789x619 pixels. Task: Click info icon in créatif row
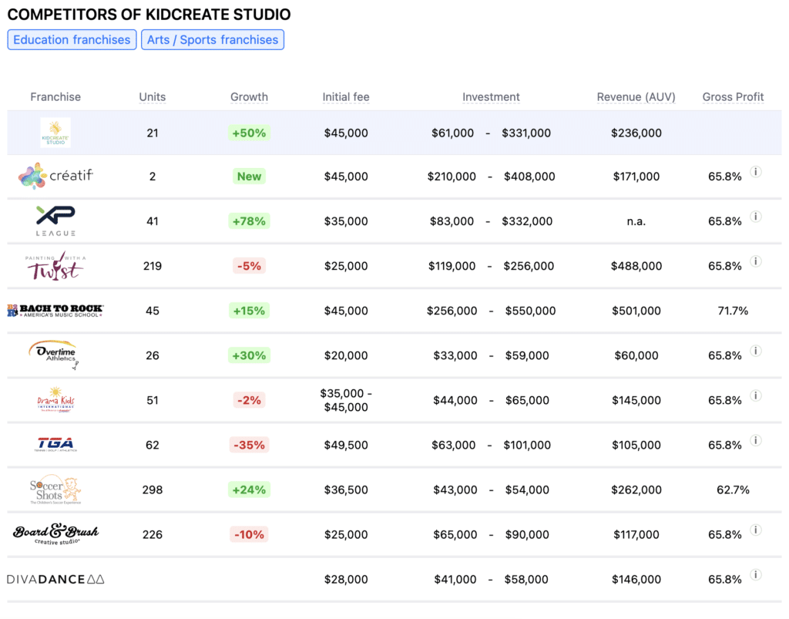pyautogui.click(x=755, y=172)
